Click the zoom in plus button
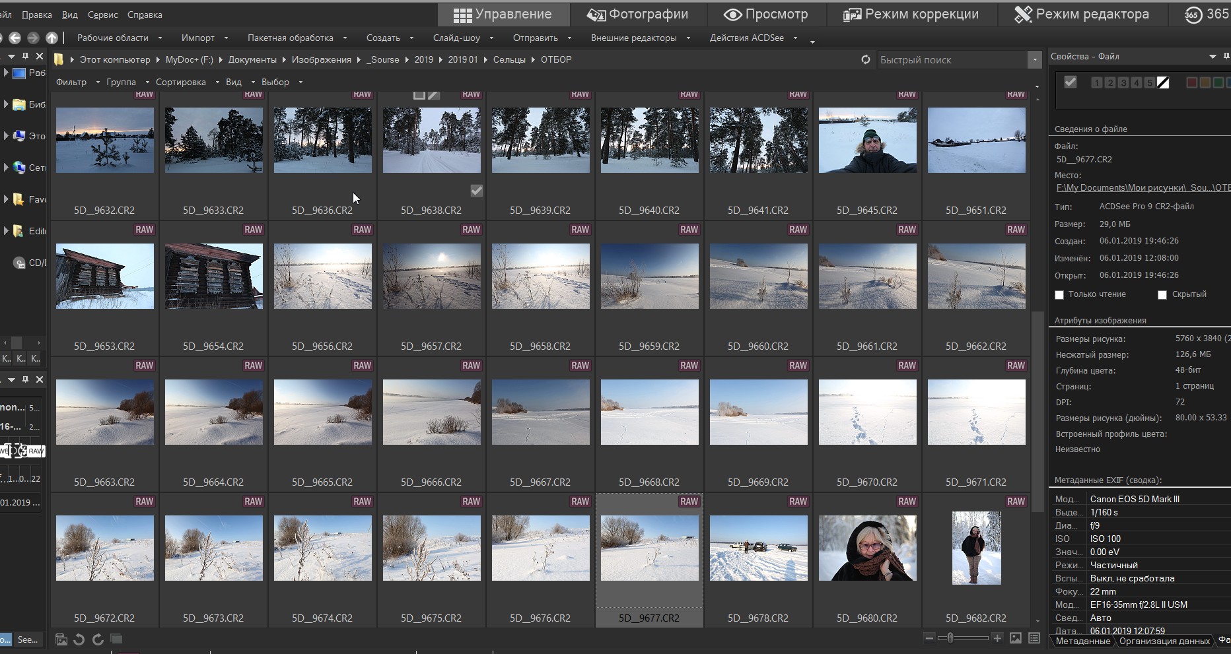Image resolution: width=1231 pixels, height=654 pixels. point(997,638)
